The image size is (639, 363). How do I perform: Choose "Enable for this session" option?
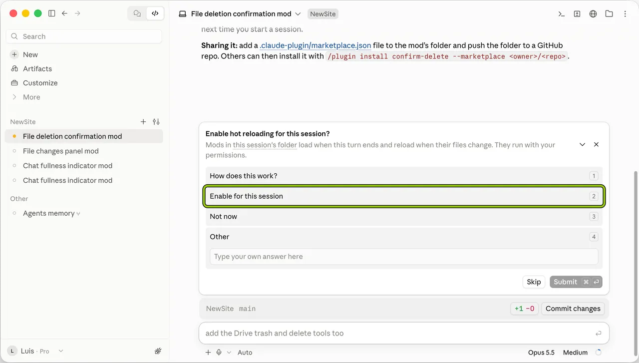404,196
